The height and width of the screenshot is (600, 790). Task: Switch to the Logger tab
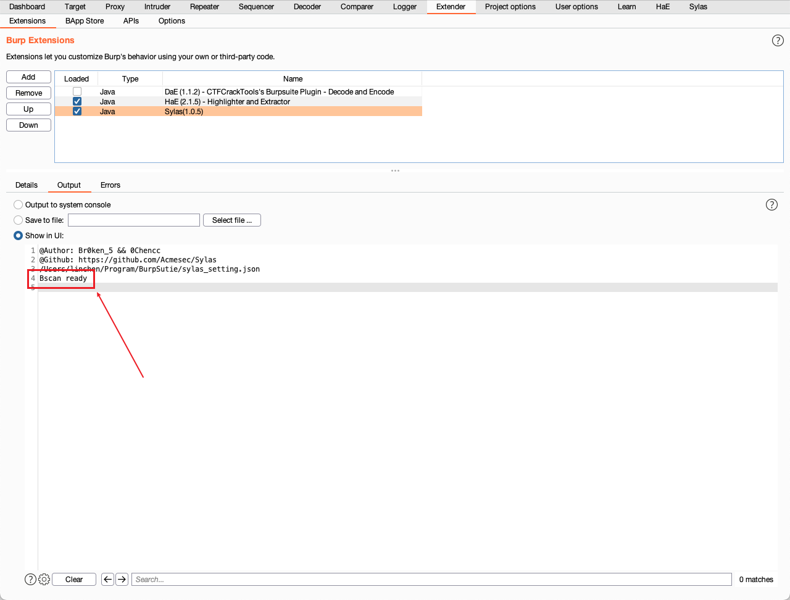click(405, 7)
